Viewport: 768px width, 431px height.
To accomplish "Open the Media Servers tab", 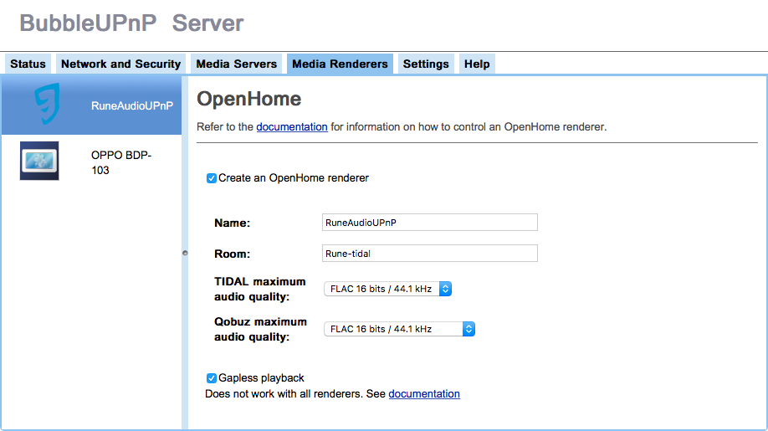I will pyautogui.click(x=237, y=64).
